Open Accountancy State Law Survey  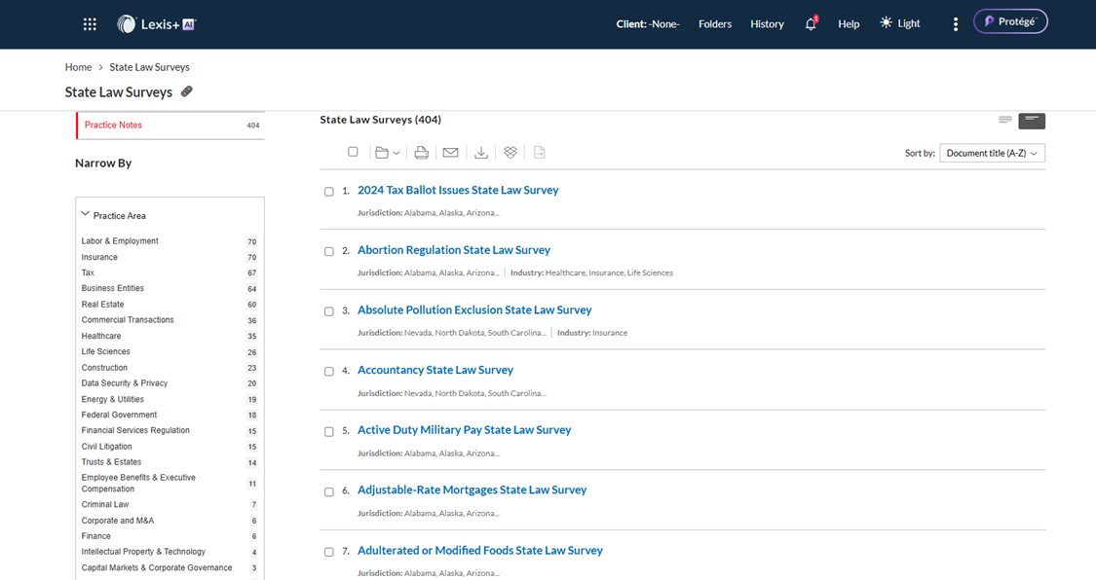coord(435,370)
